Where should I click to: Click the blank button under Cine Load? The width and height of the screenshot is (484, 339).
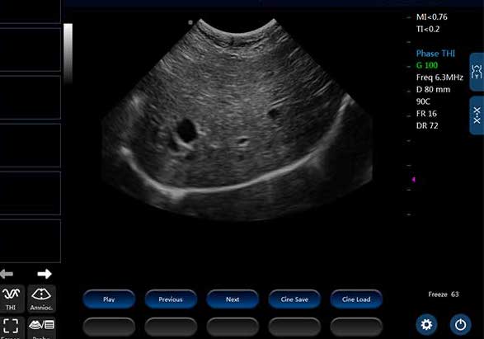point(356,327)
